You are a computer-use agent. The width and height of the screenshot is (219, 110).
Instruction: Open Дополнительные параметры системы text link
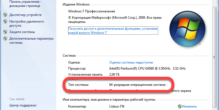tap(31, 40)
